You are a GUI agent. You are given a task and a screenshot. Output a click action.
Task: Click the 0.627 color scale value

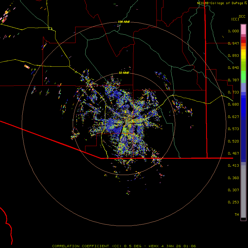point(233,117)
